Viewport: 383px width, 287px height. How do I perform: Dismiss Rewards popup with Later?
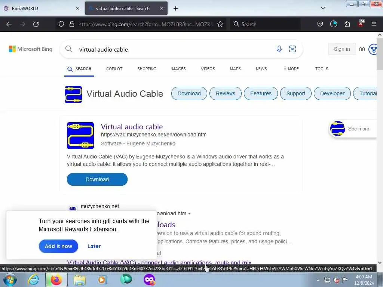(94, 246)
